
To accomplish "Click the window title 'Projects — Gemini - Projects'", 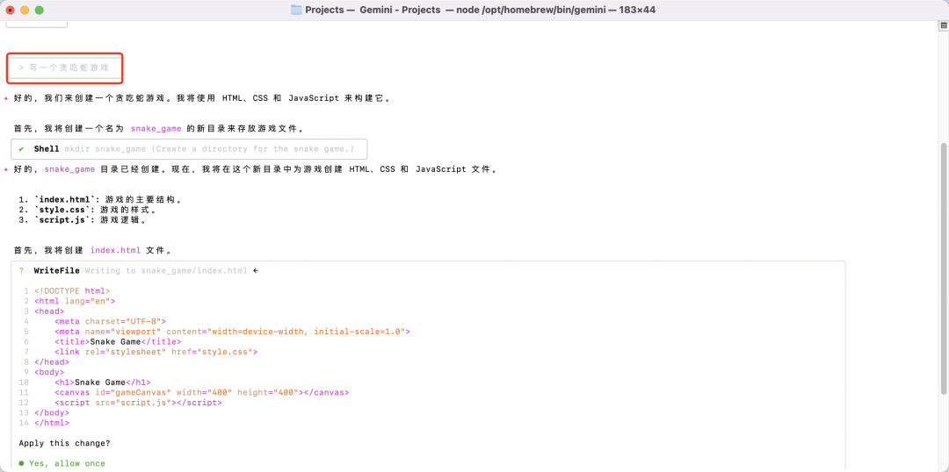I will [x=373, y=10].
